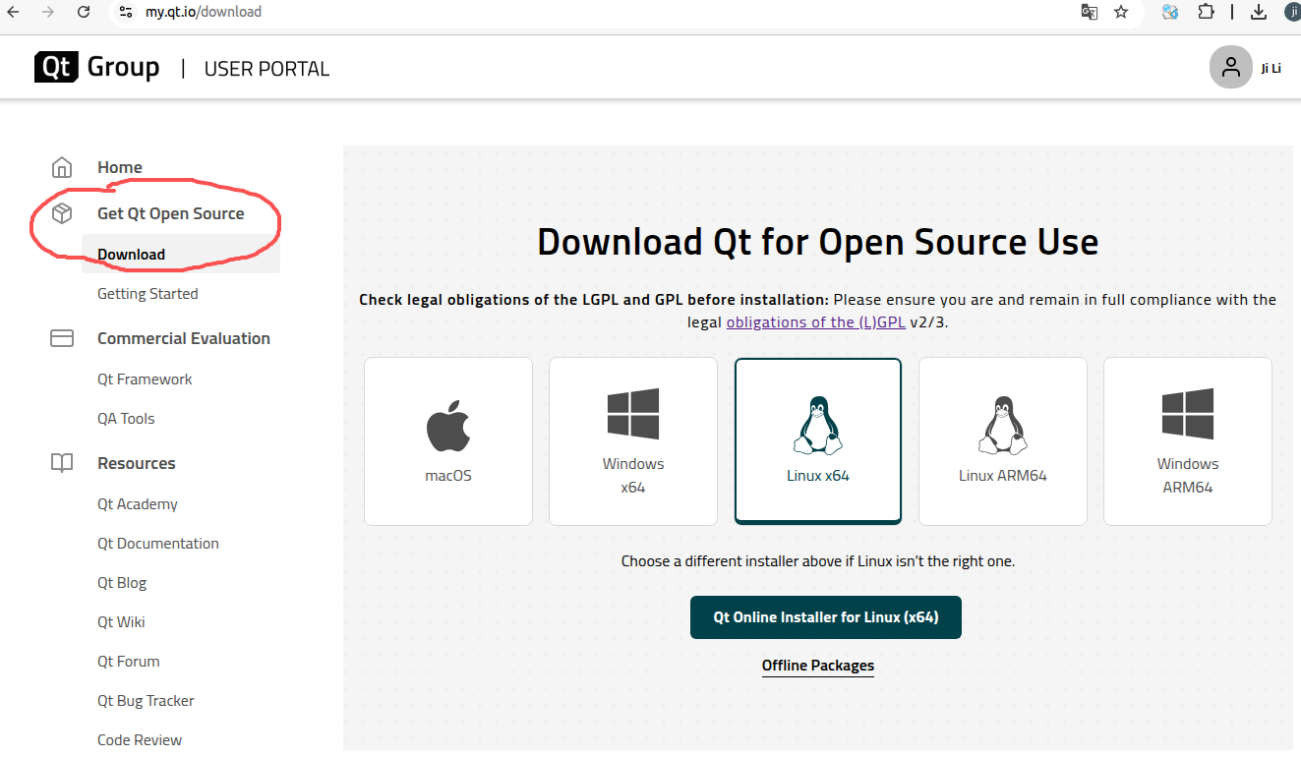Open Code Review link

(140, 739)
